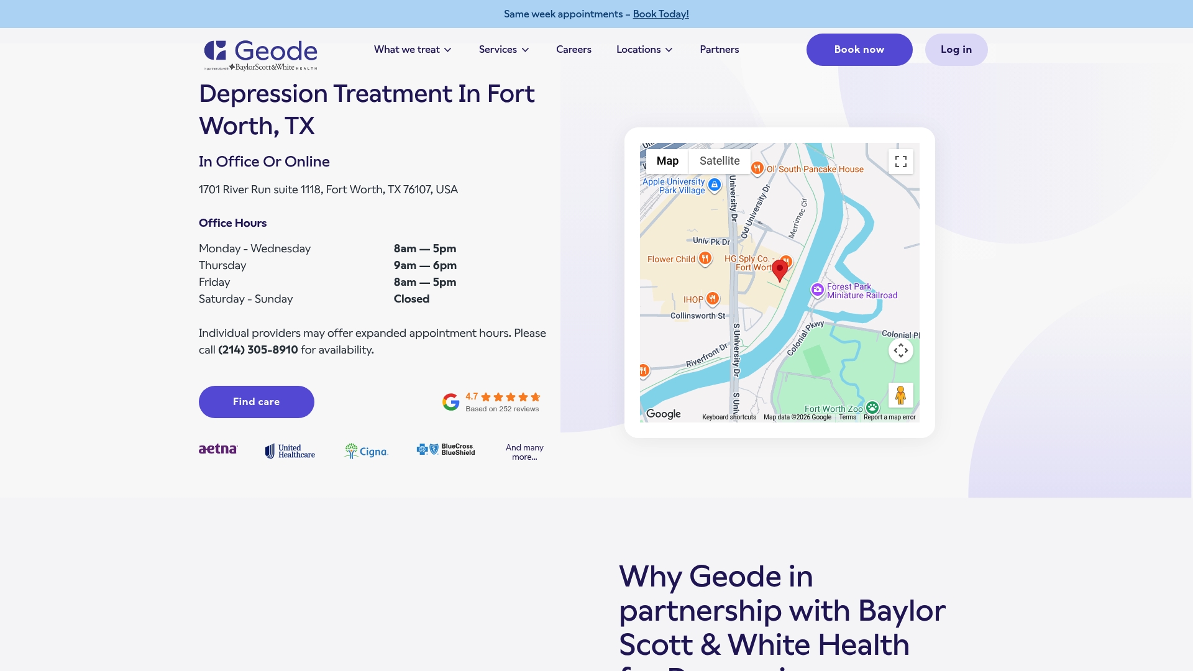1193x671 pixels.
Task: Open Street View pegman on map
Action: [901, 395]
